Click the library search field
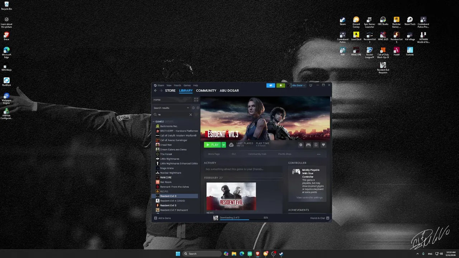This screenshot has height=258, width=459. coord(173,115)
